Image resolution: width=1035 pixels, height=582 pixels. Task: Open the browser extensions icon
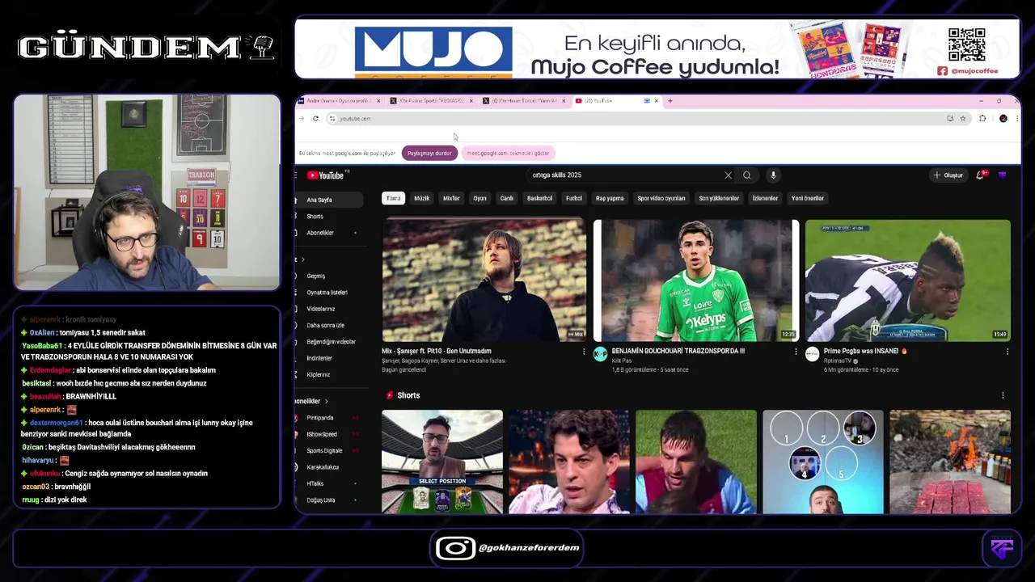click(982, 119)
